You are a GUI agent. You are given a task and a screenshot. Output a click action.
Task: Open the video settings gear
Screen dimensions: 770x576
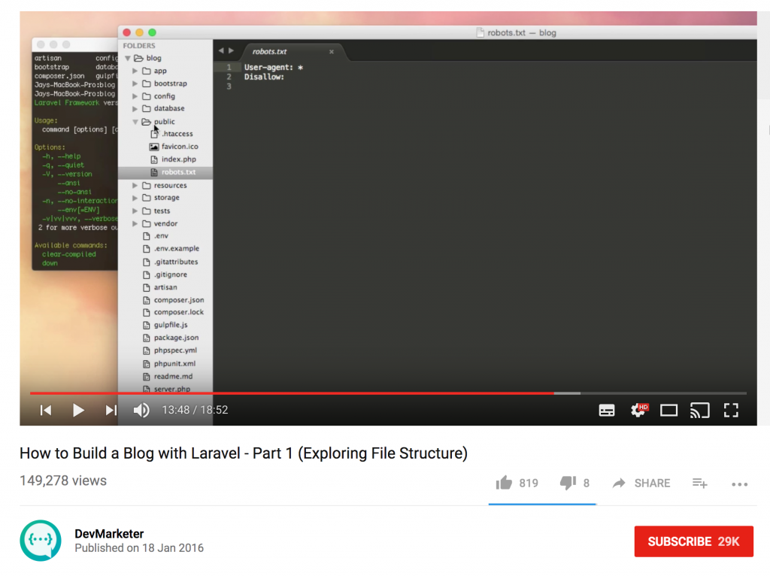[638, 410]
